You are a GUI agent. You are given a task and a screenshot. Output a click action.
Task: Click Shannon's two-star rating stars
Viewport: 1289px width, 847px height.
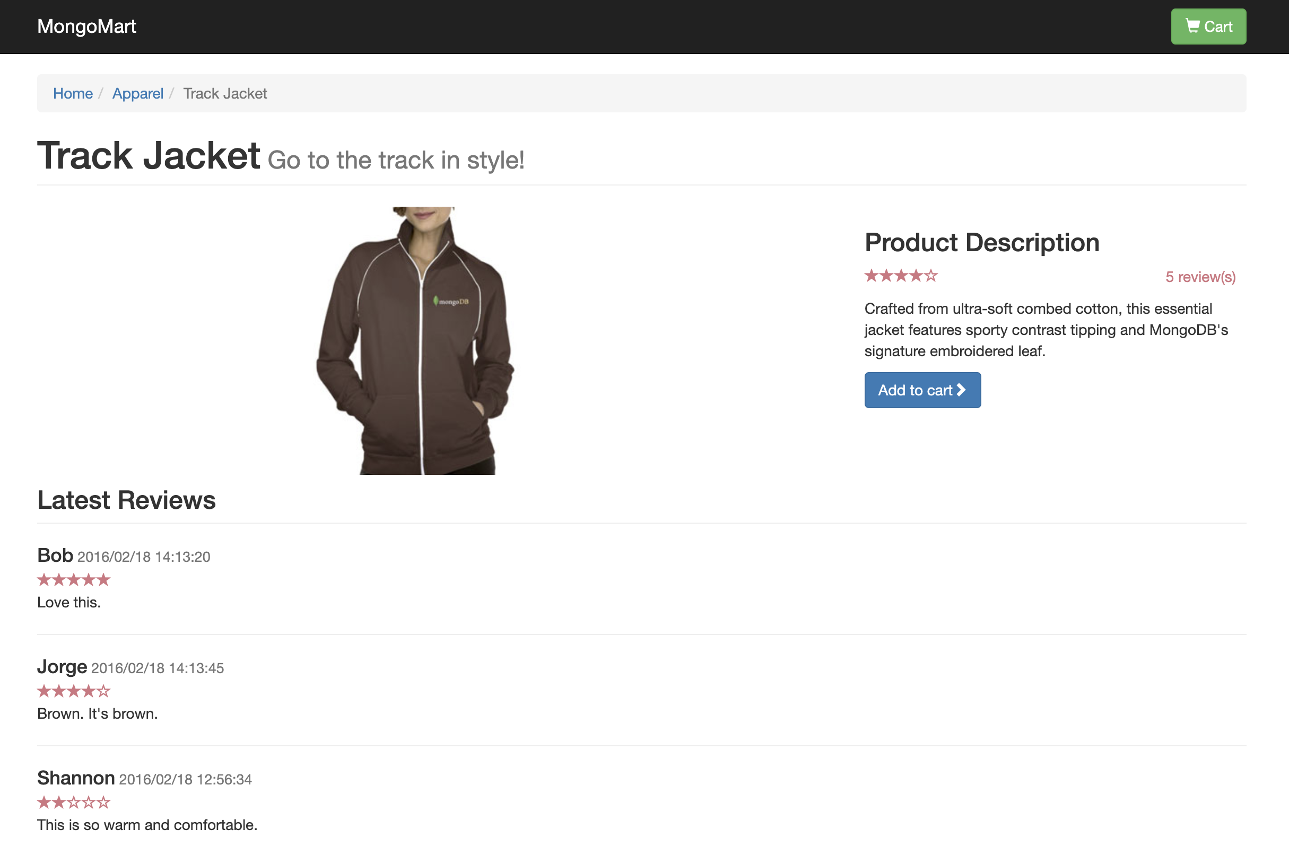tap(74, 802)
